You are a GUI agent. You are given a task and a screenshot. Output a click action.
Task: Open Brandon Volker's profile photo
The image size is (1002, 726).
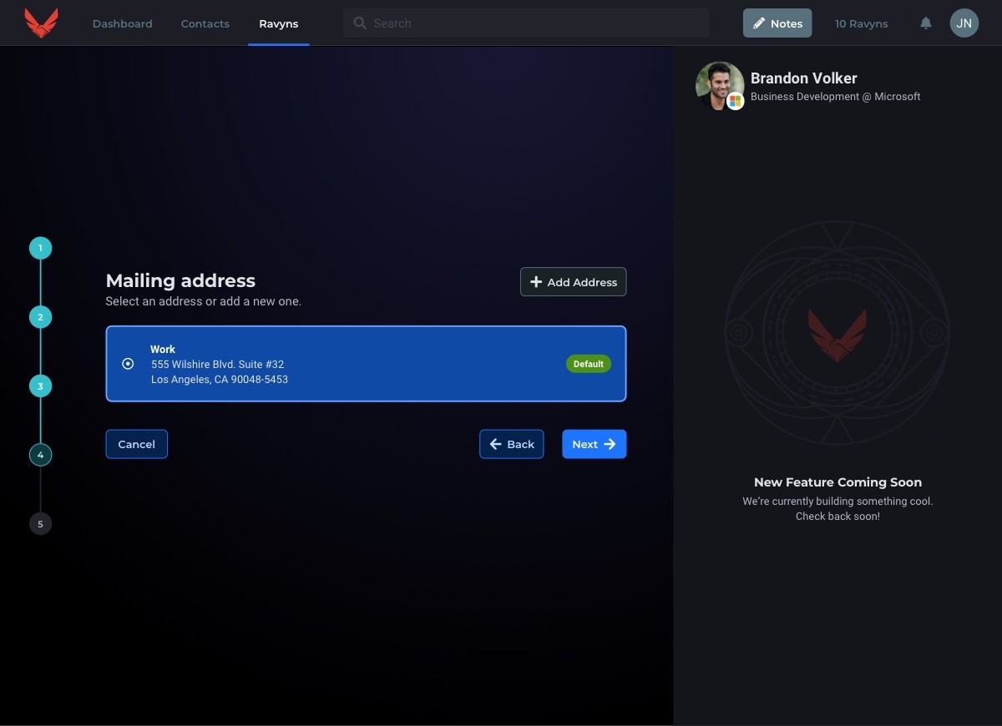(718, 85)
